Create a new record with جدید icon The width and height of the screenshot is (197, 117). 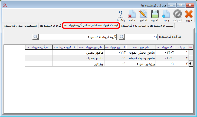[166, 16]
